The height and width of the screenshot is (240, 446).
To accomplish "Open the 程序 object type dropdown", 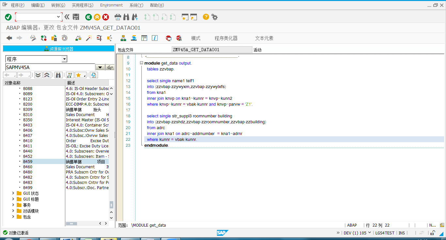I will [x=64, y=59].
